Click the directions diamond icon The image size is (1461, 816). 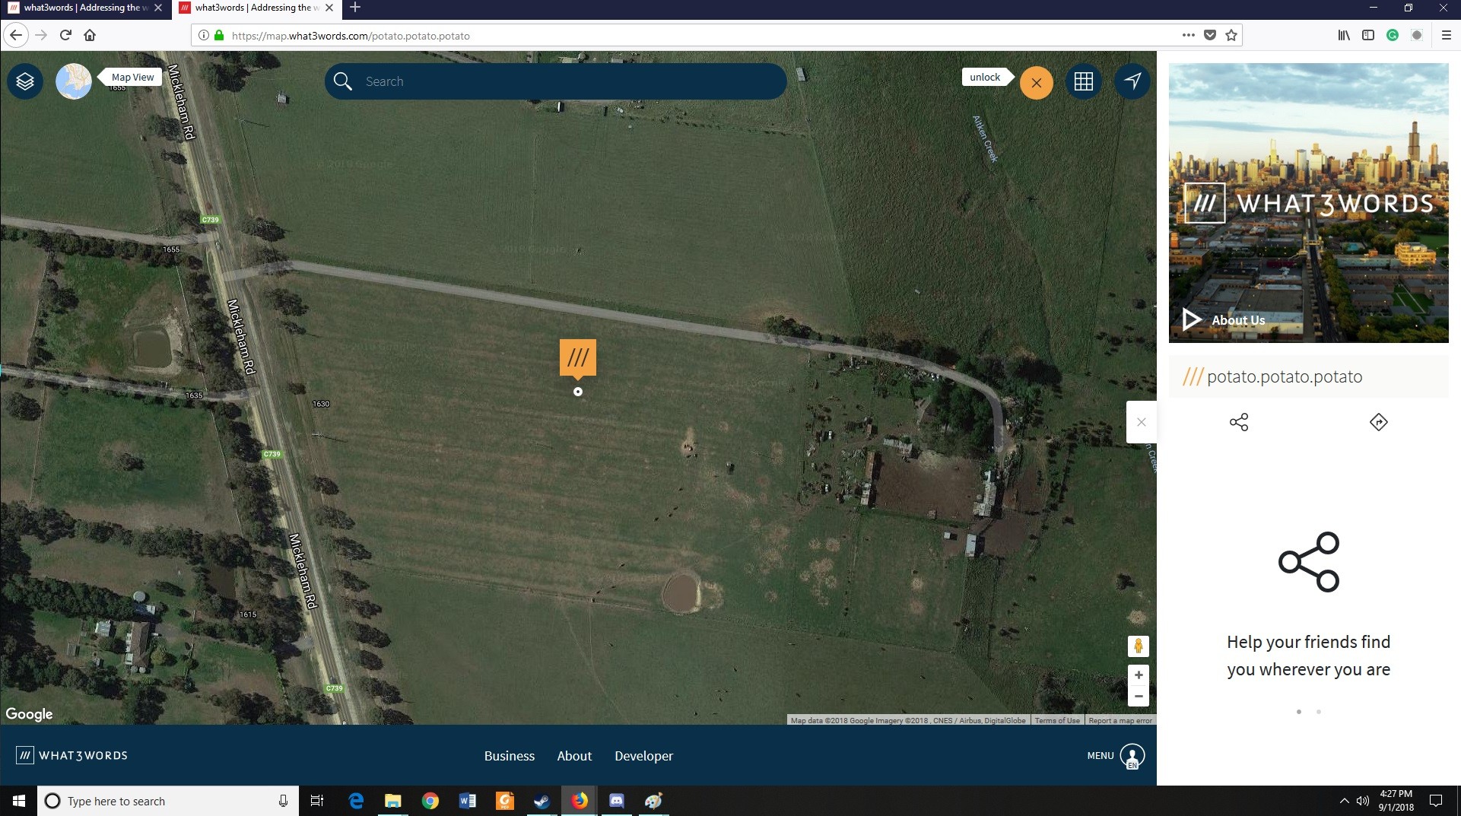(1379, 422)
